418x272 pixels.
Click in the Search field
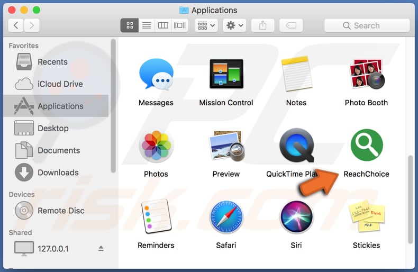click(x=367, y=25)
